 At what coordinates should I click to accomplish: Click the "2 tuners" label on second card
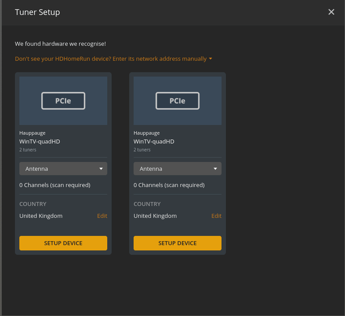[x=142, y=150]
